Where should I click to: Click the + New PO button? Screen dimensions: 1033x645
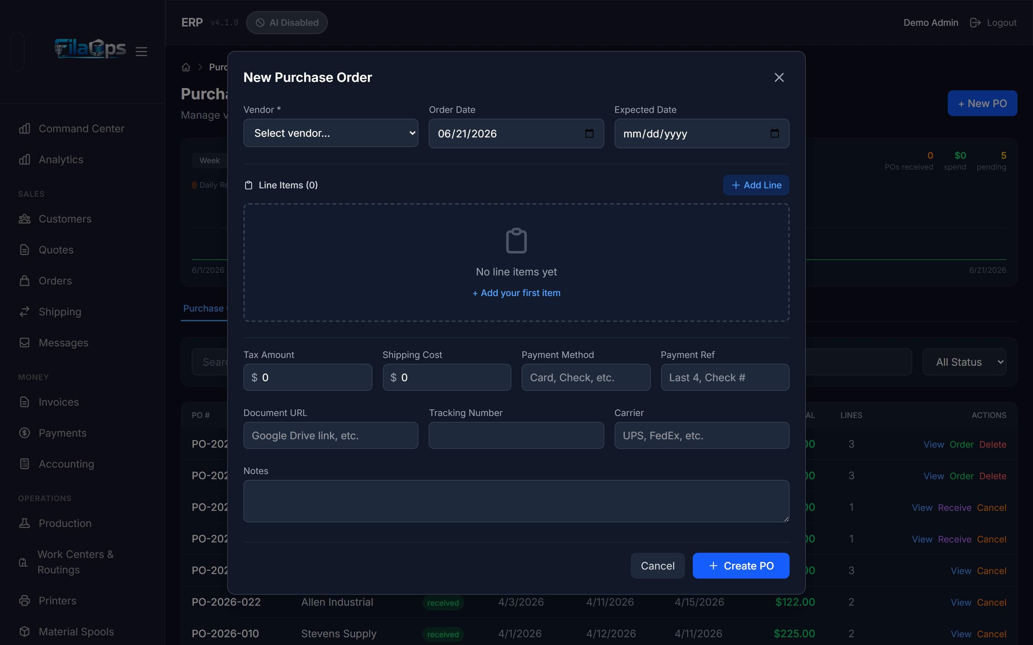[x=982, y=103]
